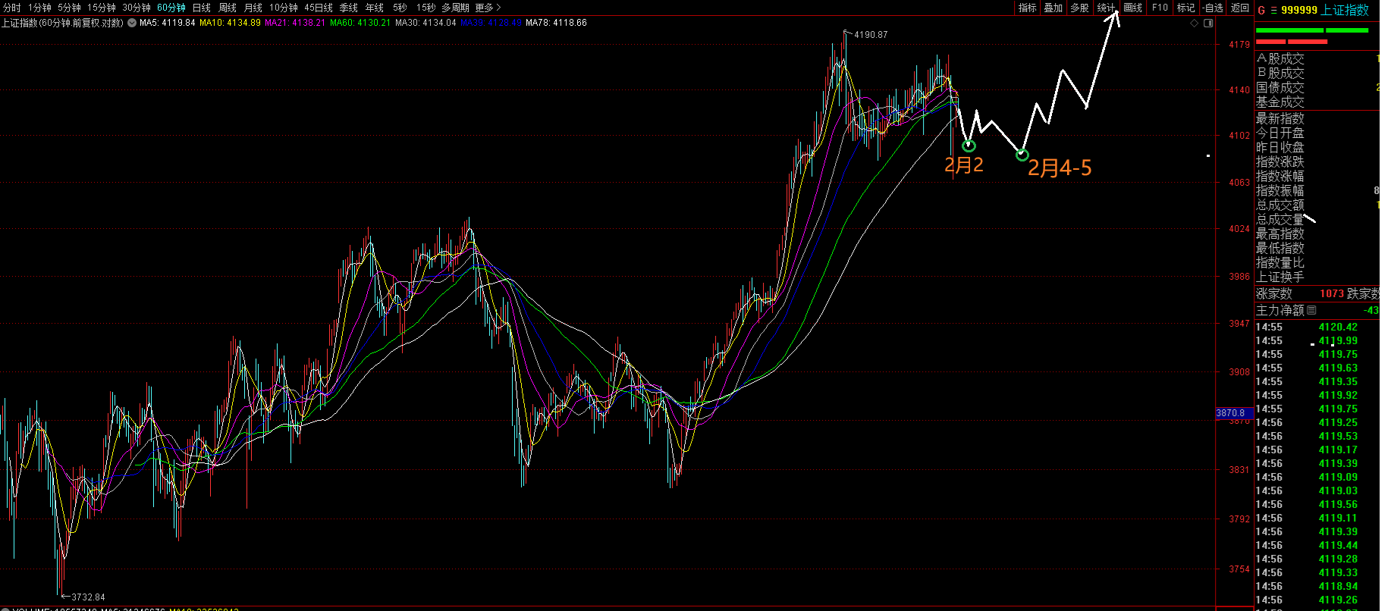Expand 更多 period options

click(488, 8)
